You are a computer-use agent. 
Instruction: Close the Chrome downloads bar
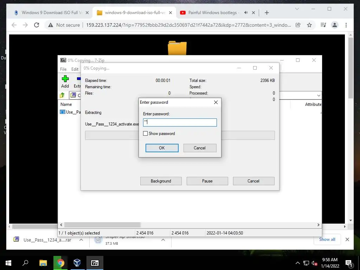(347, 239)
